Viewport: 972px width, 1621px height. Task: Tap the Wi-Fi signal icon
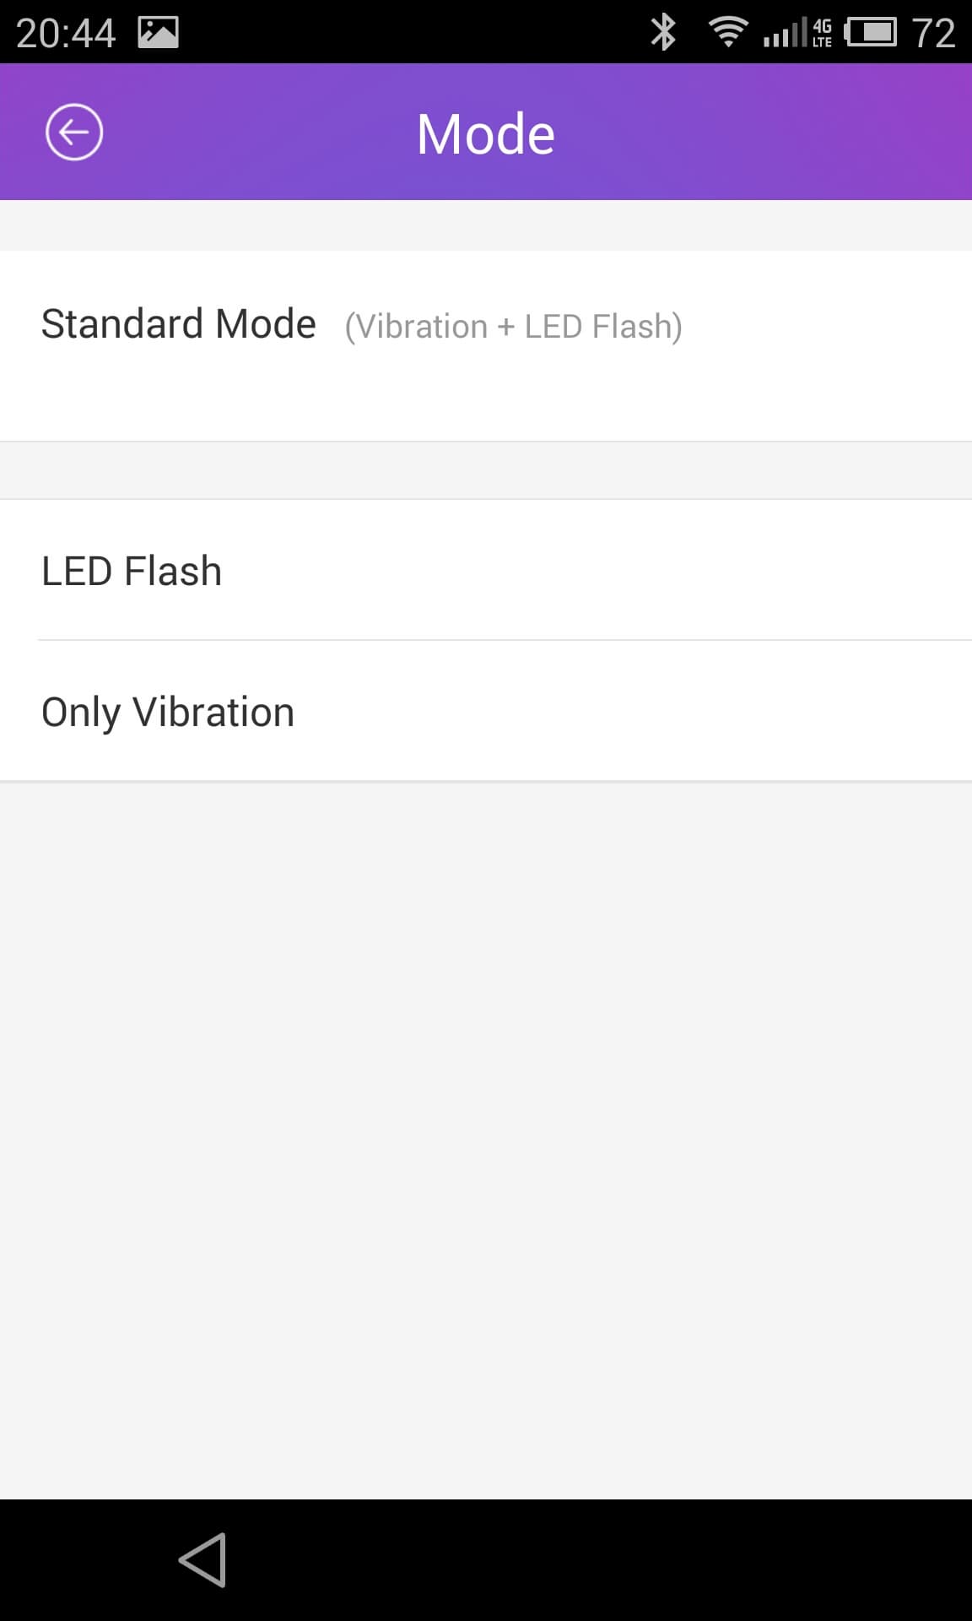pos(727,32)
